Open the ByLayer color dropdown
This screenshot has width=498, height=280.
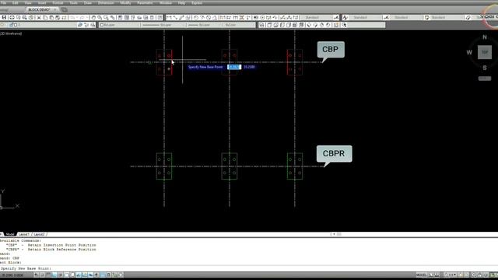[x=119, y=25]
